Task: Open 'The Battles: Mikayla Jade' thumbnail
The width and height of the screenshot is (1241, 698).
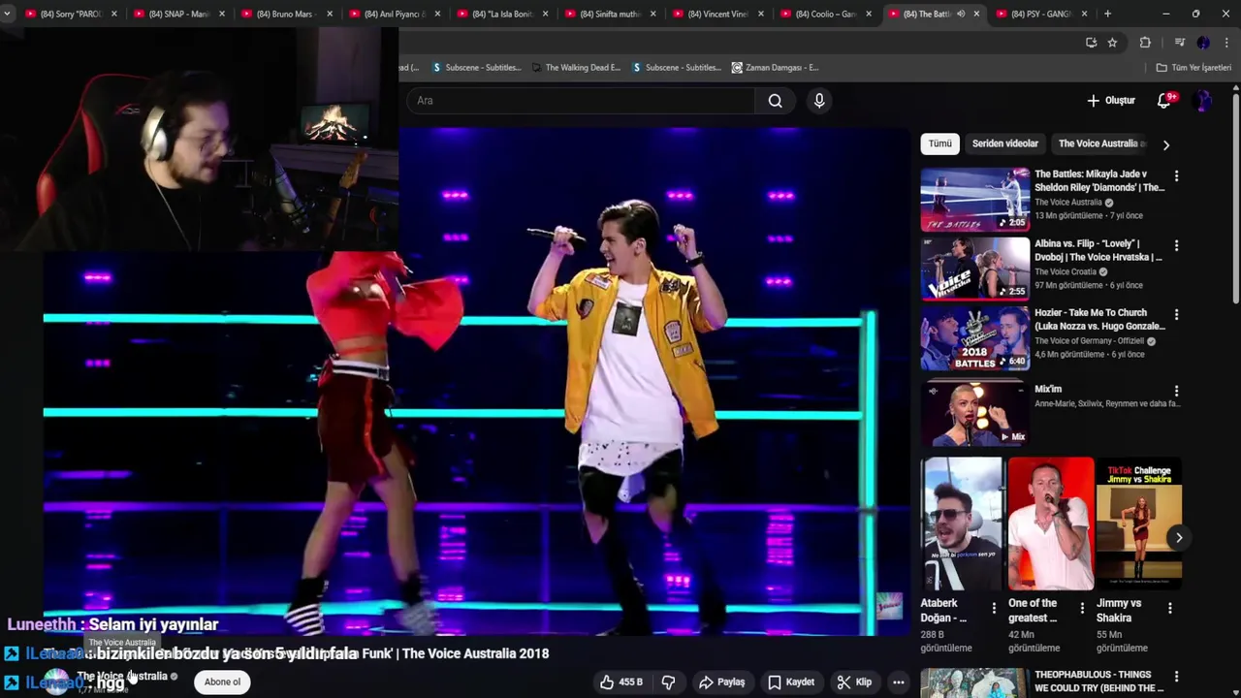Action: pyautogui.click(x=975, y=200)
